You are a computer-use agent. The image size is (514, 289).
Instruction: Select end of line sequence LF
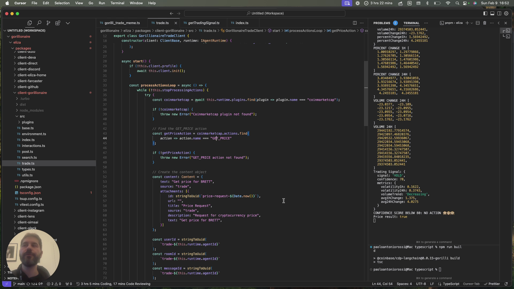432,284
